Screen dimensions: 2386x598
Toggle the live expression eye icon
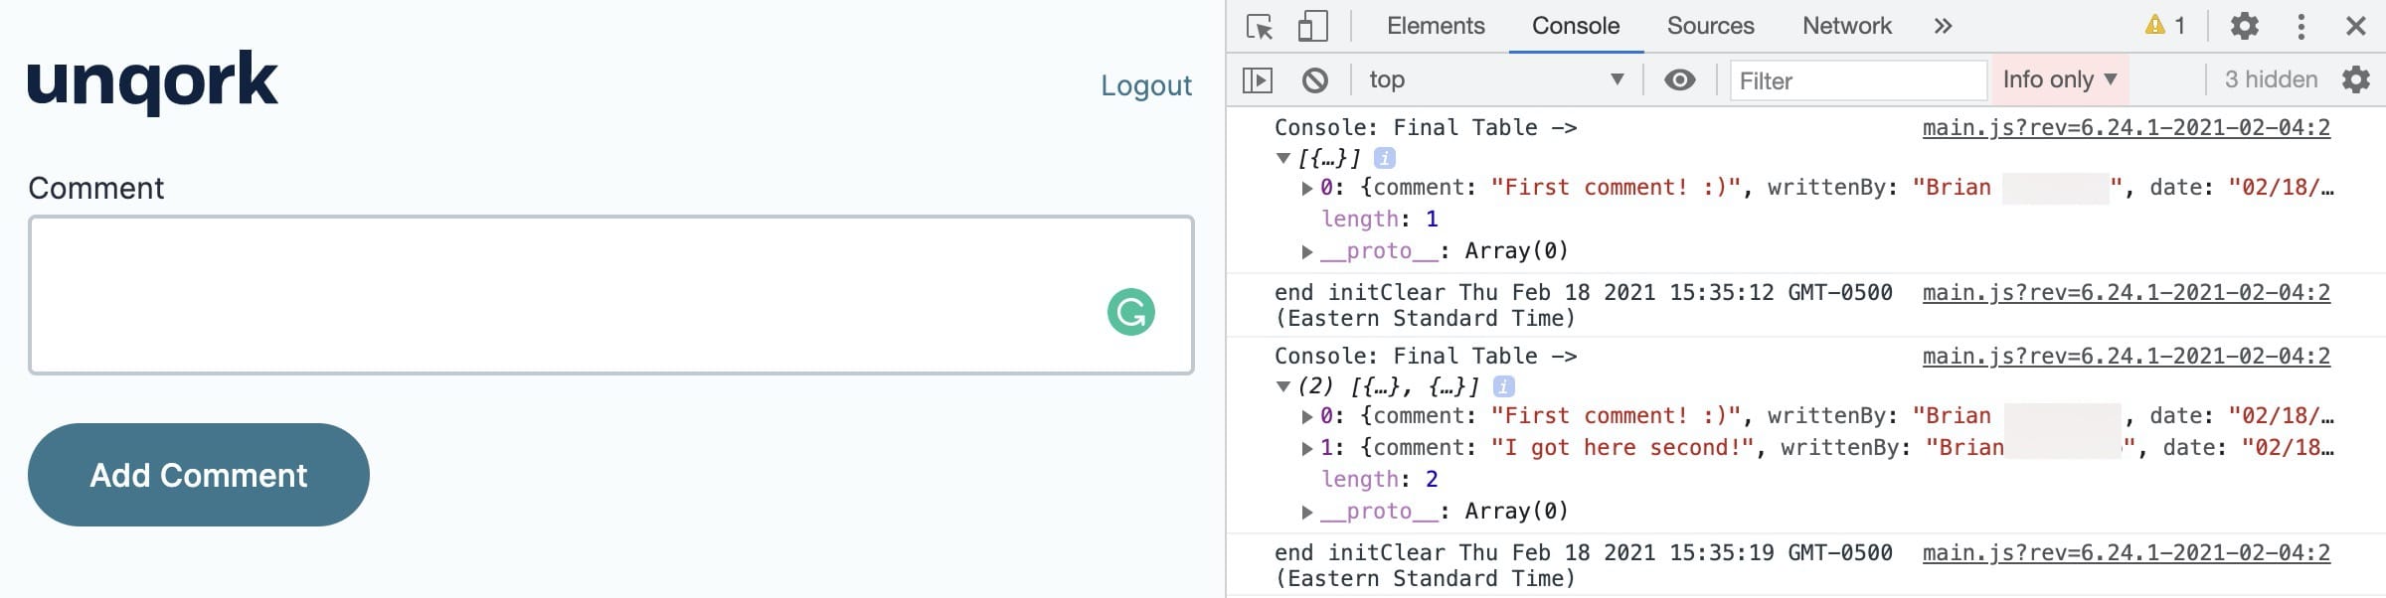(x=1680, y=79)
